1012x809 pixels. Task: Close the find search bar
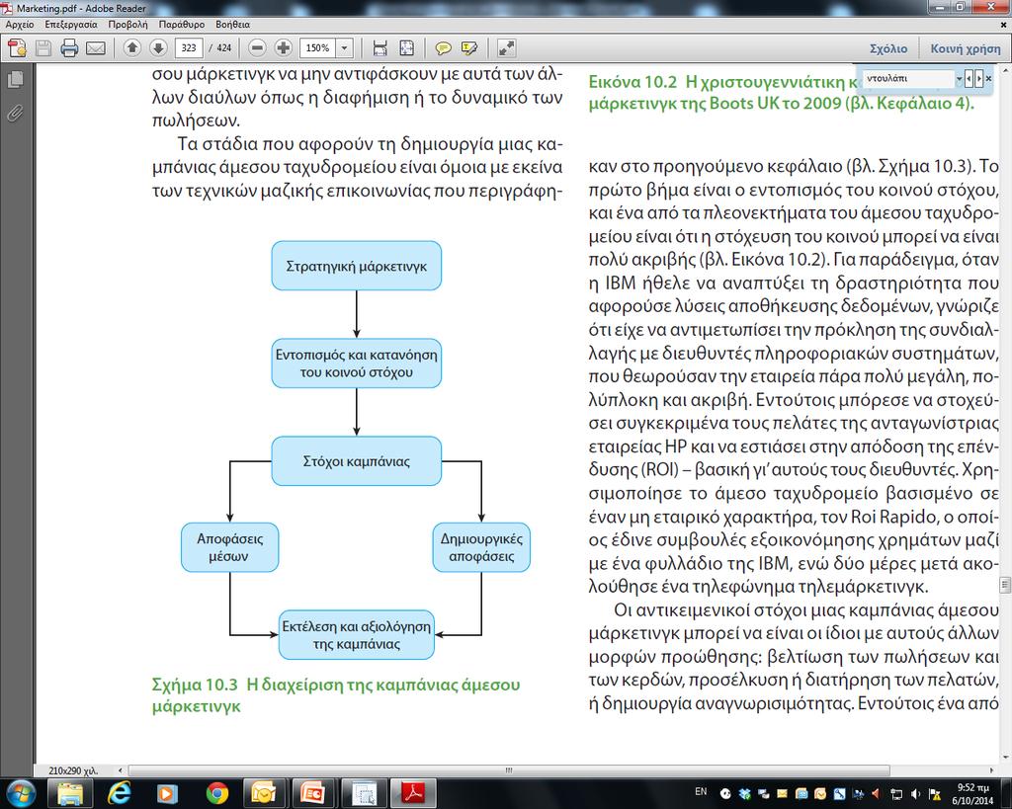[988, 79]
